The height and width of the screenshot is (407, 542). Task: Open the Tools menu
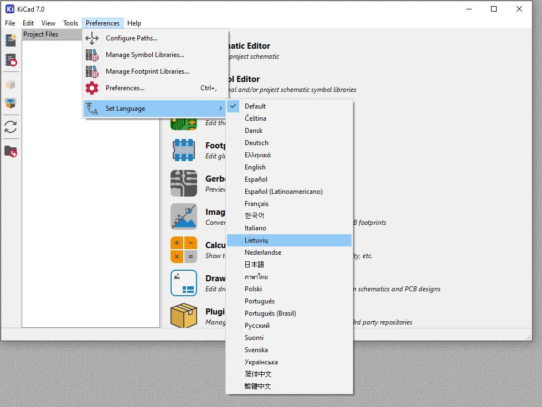pos(70,23)
